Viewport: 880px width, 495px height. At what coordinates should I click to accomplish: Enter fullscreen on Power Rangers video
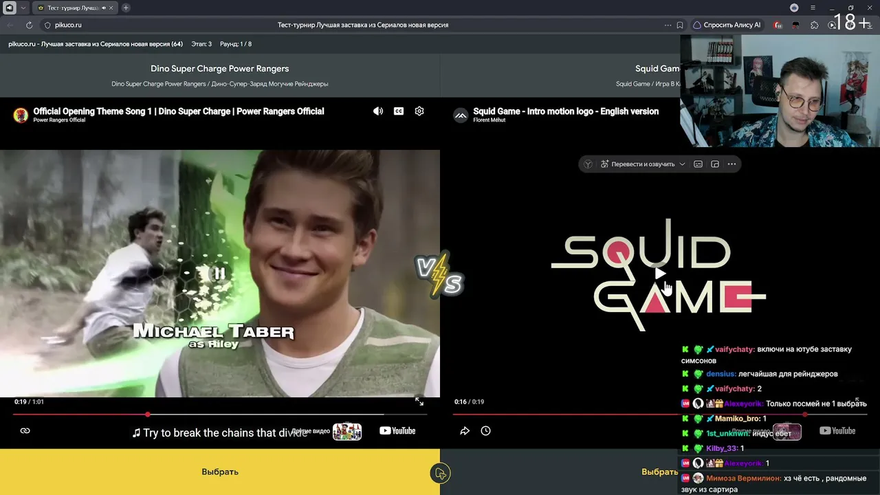click(x=419, y=401)
